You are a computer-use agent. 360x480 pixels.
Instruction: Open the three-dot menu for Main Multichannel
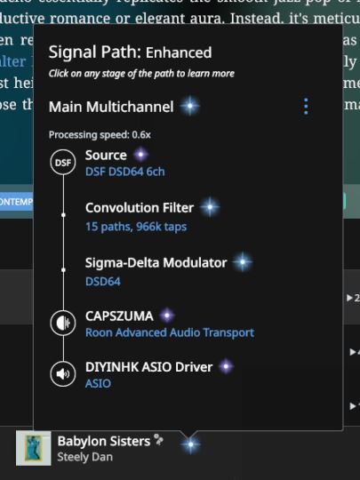pyautogui.click(x=306, y=107)
